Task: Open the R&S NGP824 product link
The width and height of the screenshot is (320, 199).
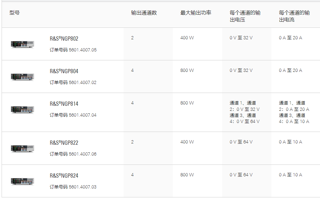Action: click(64, 176)
